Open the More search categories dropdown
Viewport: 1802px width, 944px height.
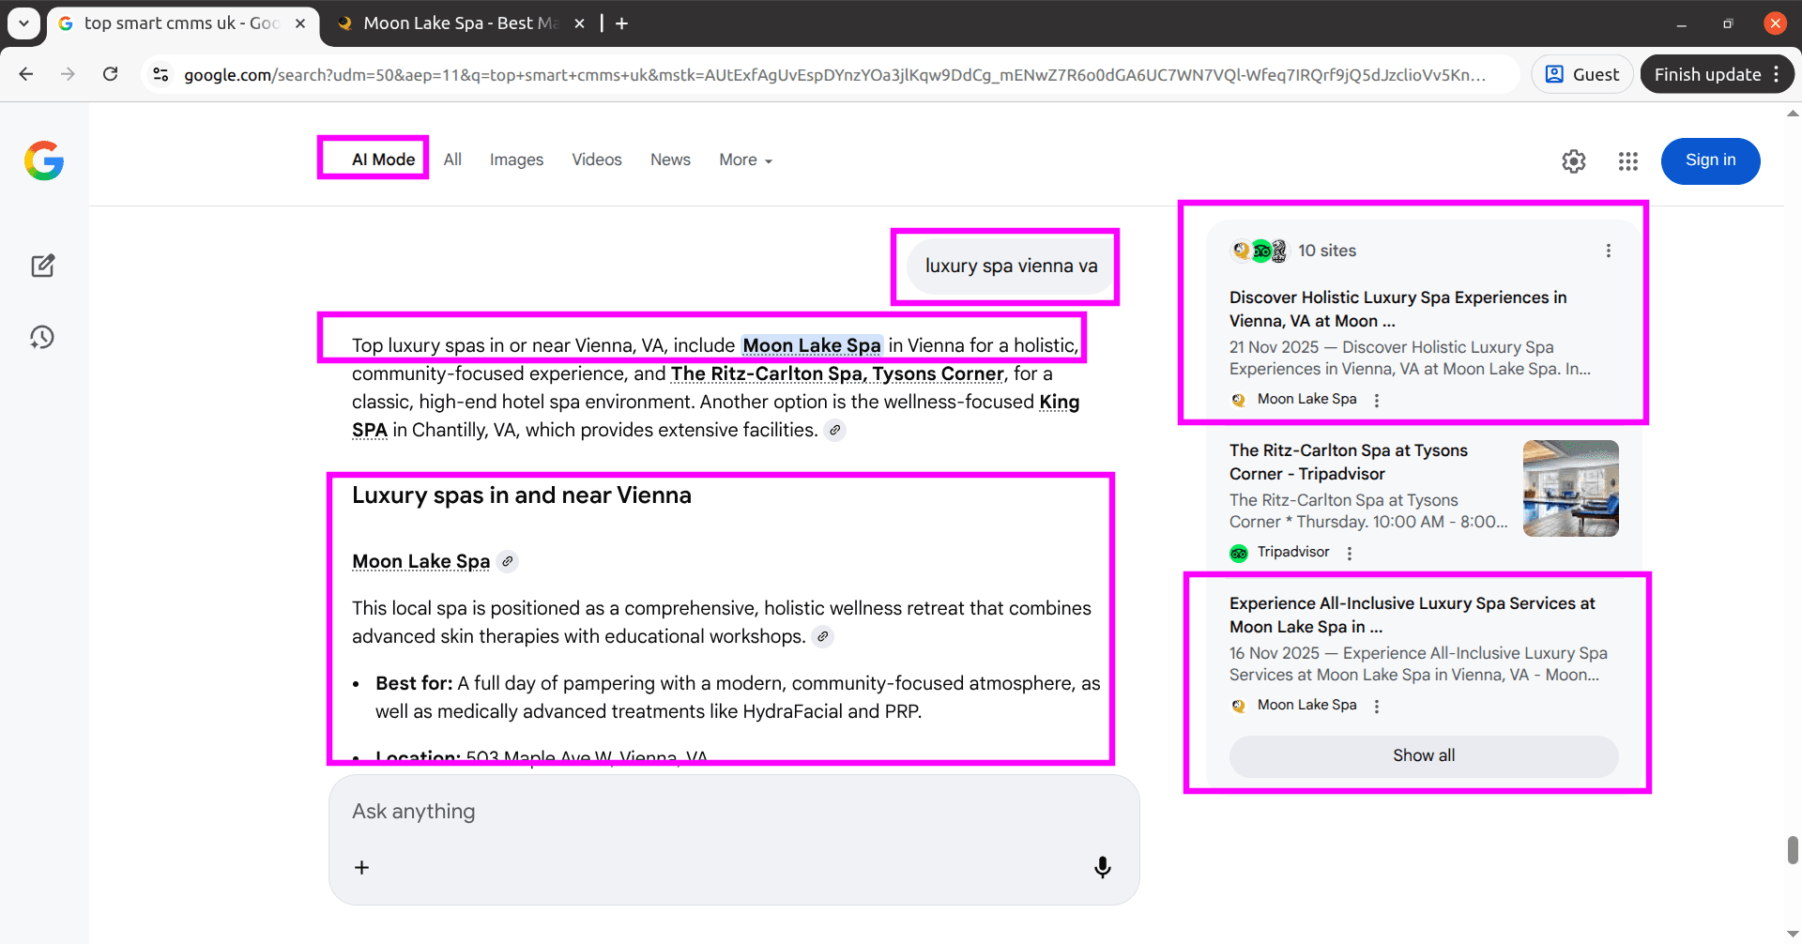coord(744,160)
